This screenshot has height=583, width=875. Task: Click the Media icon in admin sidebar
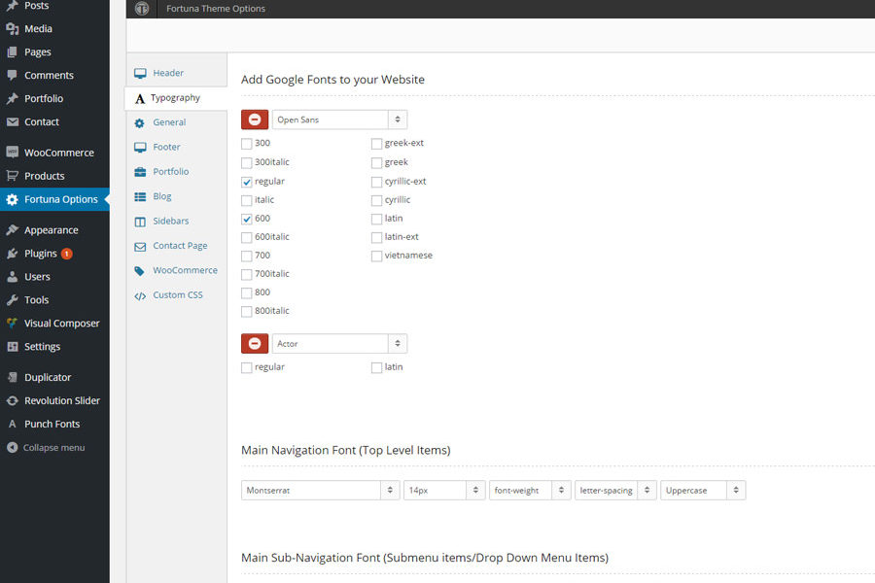[13, 29]
